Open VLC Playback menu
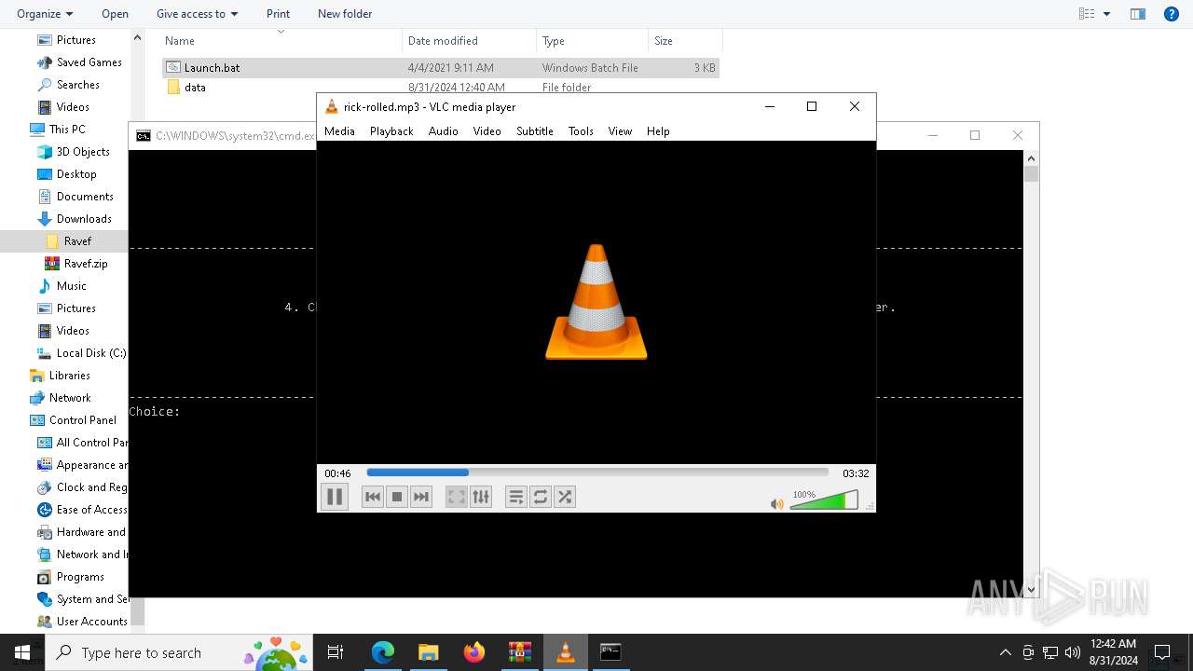Viewport: 1193px width, 671px height. [x=391, y=131]
